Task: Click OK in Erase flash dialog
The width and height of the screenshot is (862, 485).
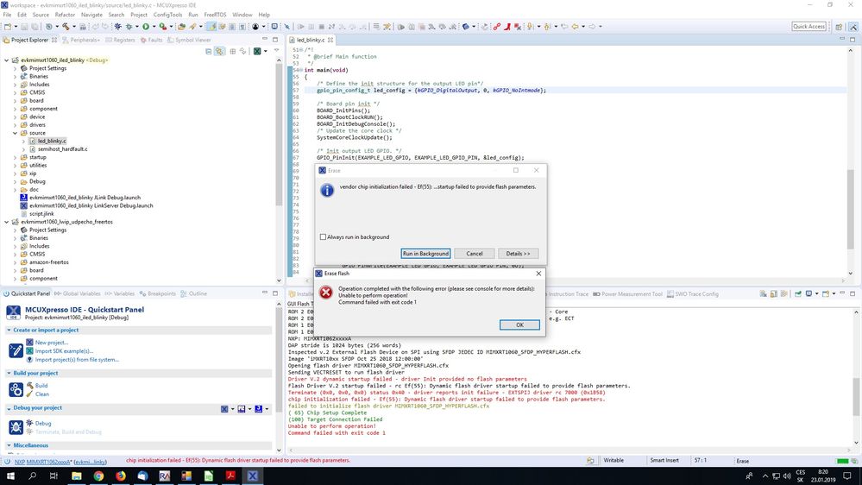Action: [519, 325]
